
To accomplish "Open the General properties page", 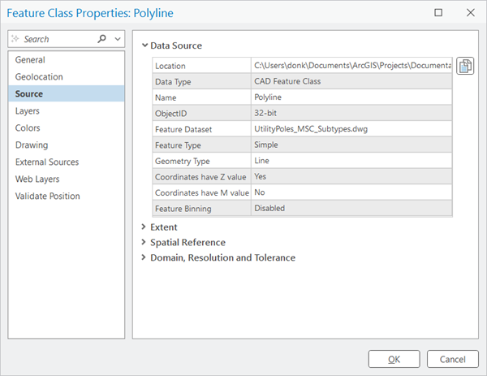I will click(x=30, y=60).
